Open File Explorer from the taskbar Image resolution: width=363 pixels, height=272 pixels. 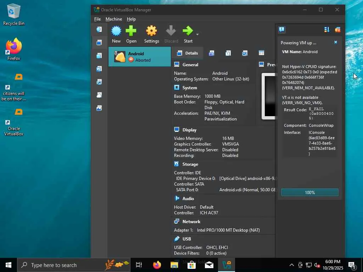pos(174,265)
